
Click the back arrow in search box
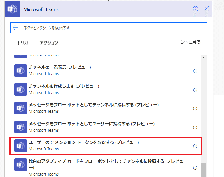[15, 28]
